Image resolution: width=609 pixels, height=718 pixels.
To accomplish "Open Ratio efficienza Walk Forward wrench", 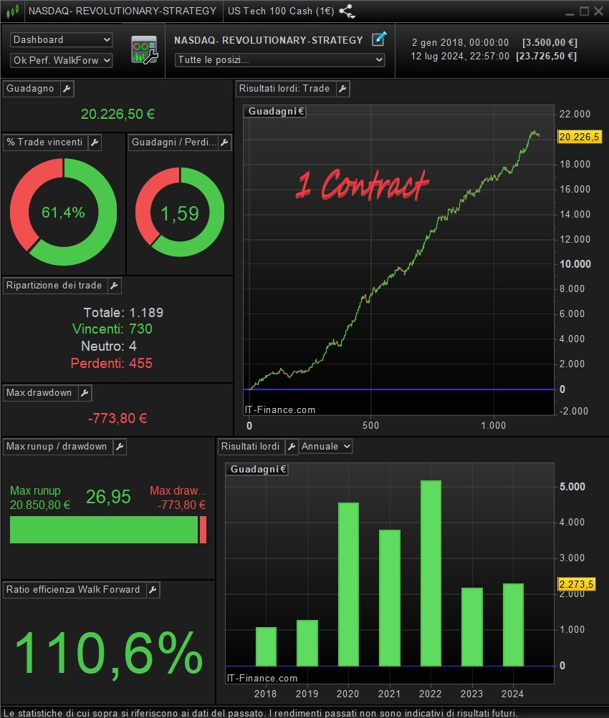I will pos(153,590).
